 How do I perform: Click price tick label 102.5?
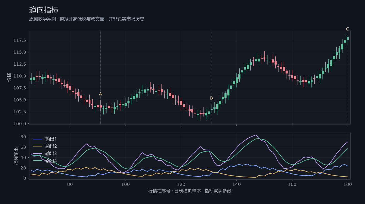pyautogui.click(x=20, y=112)
